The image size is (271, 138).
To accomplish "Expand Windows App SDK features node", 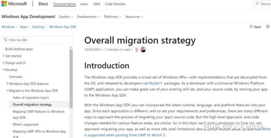I will 7,83.
